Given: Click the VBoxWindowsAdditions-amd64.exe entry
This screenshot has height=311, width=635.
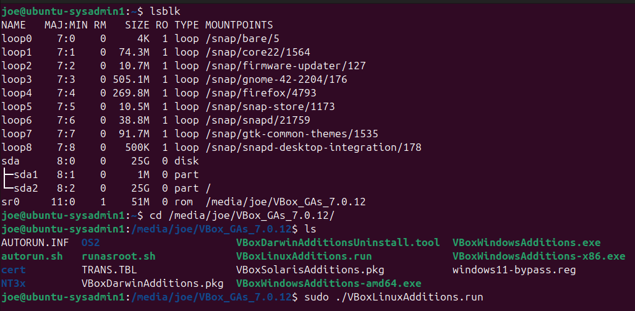Looking at the screenshot, I should point(328,283).
